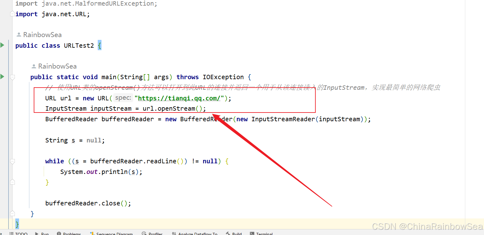Open the Sequence Diagram tool window tab

tap(111, 233)
